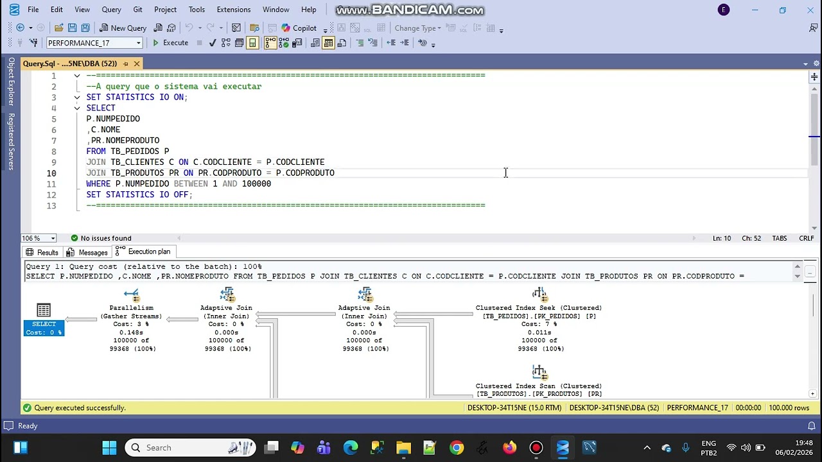
Task: Click the CRLF line ending indicator
Action: (806, 238)
